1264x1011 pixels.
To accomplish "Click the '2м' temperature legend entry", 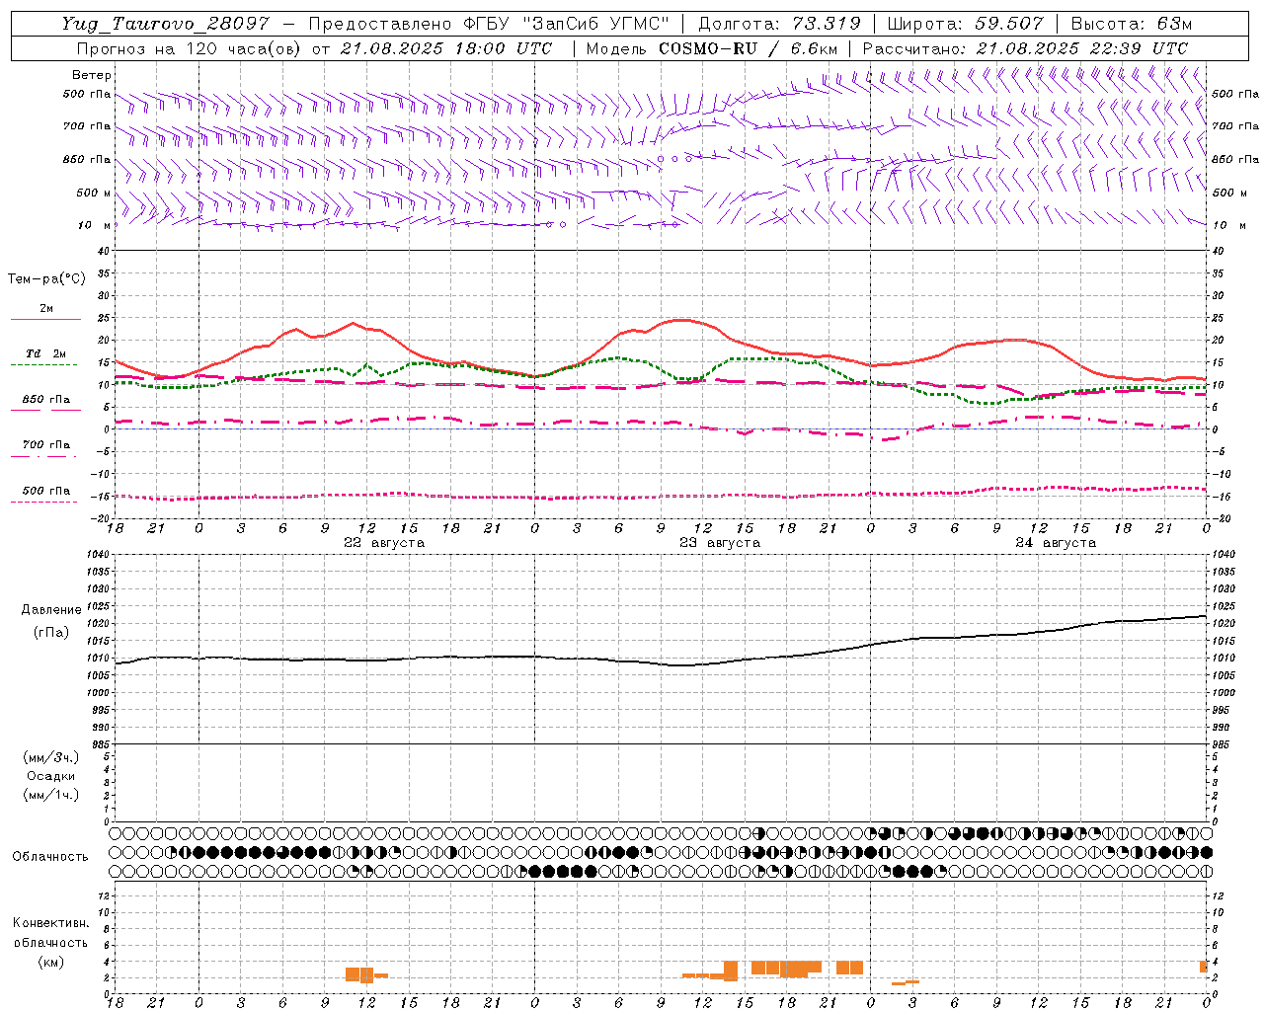I will coord(46,309).
